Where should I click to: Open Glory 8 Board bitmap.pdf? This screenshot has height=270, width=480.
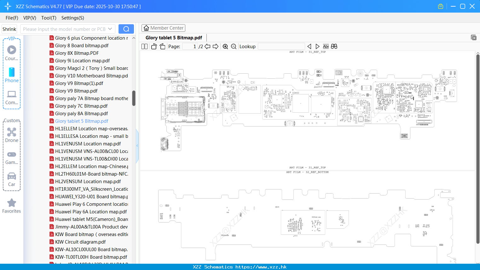pyautogui.click(x=82, y=46)
